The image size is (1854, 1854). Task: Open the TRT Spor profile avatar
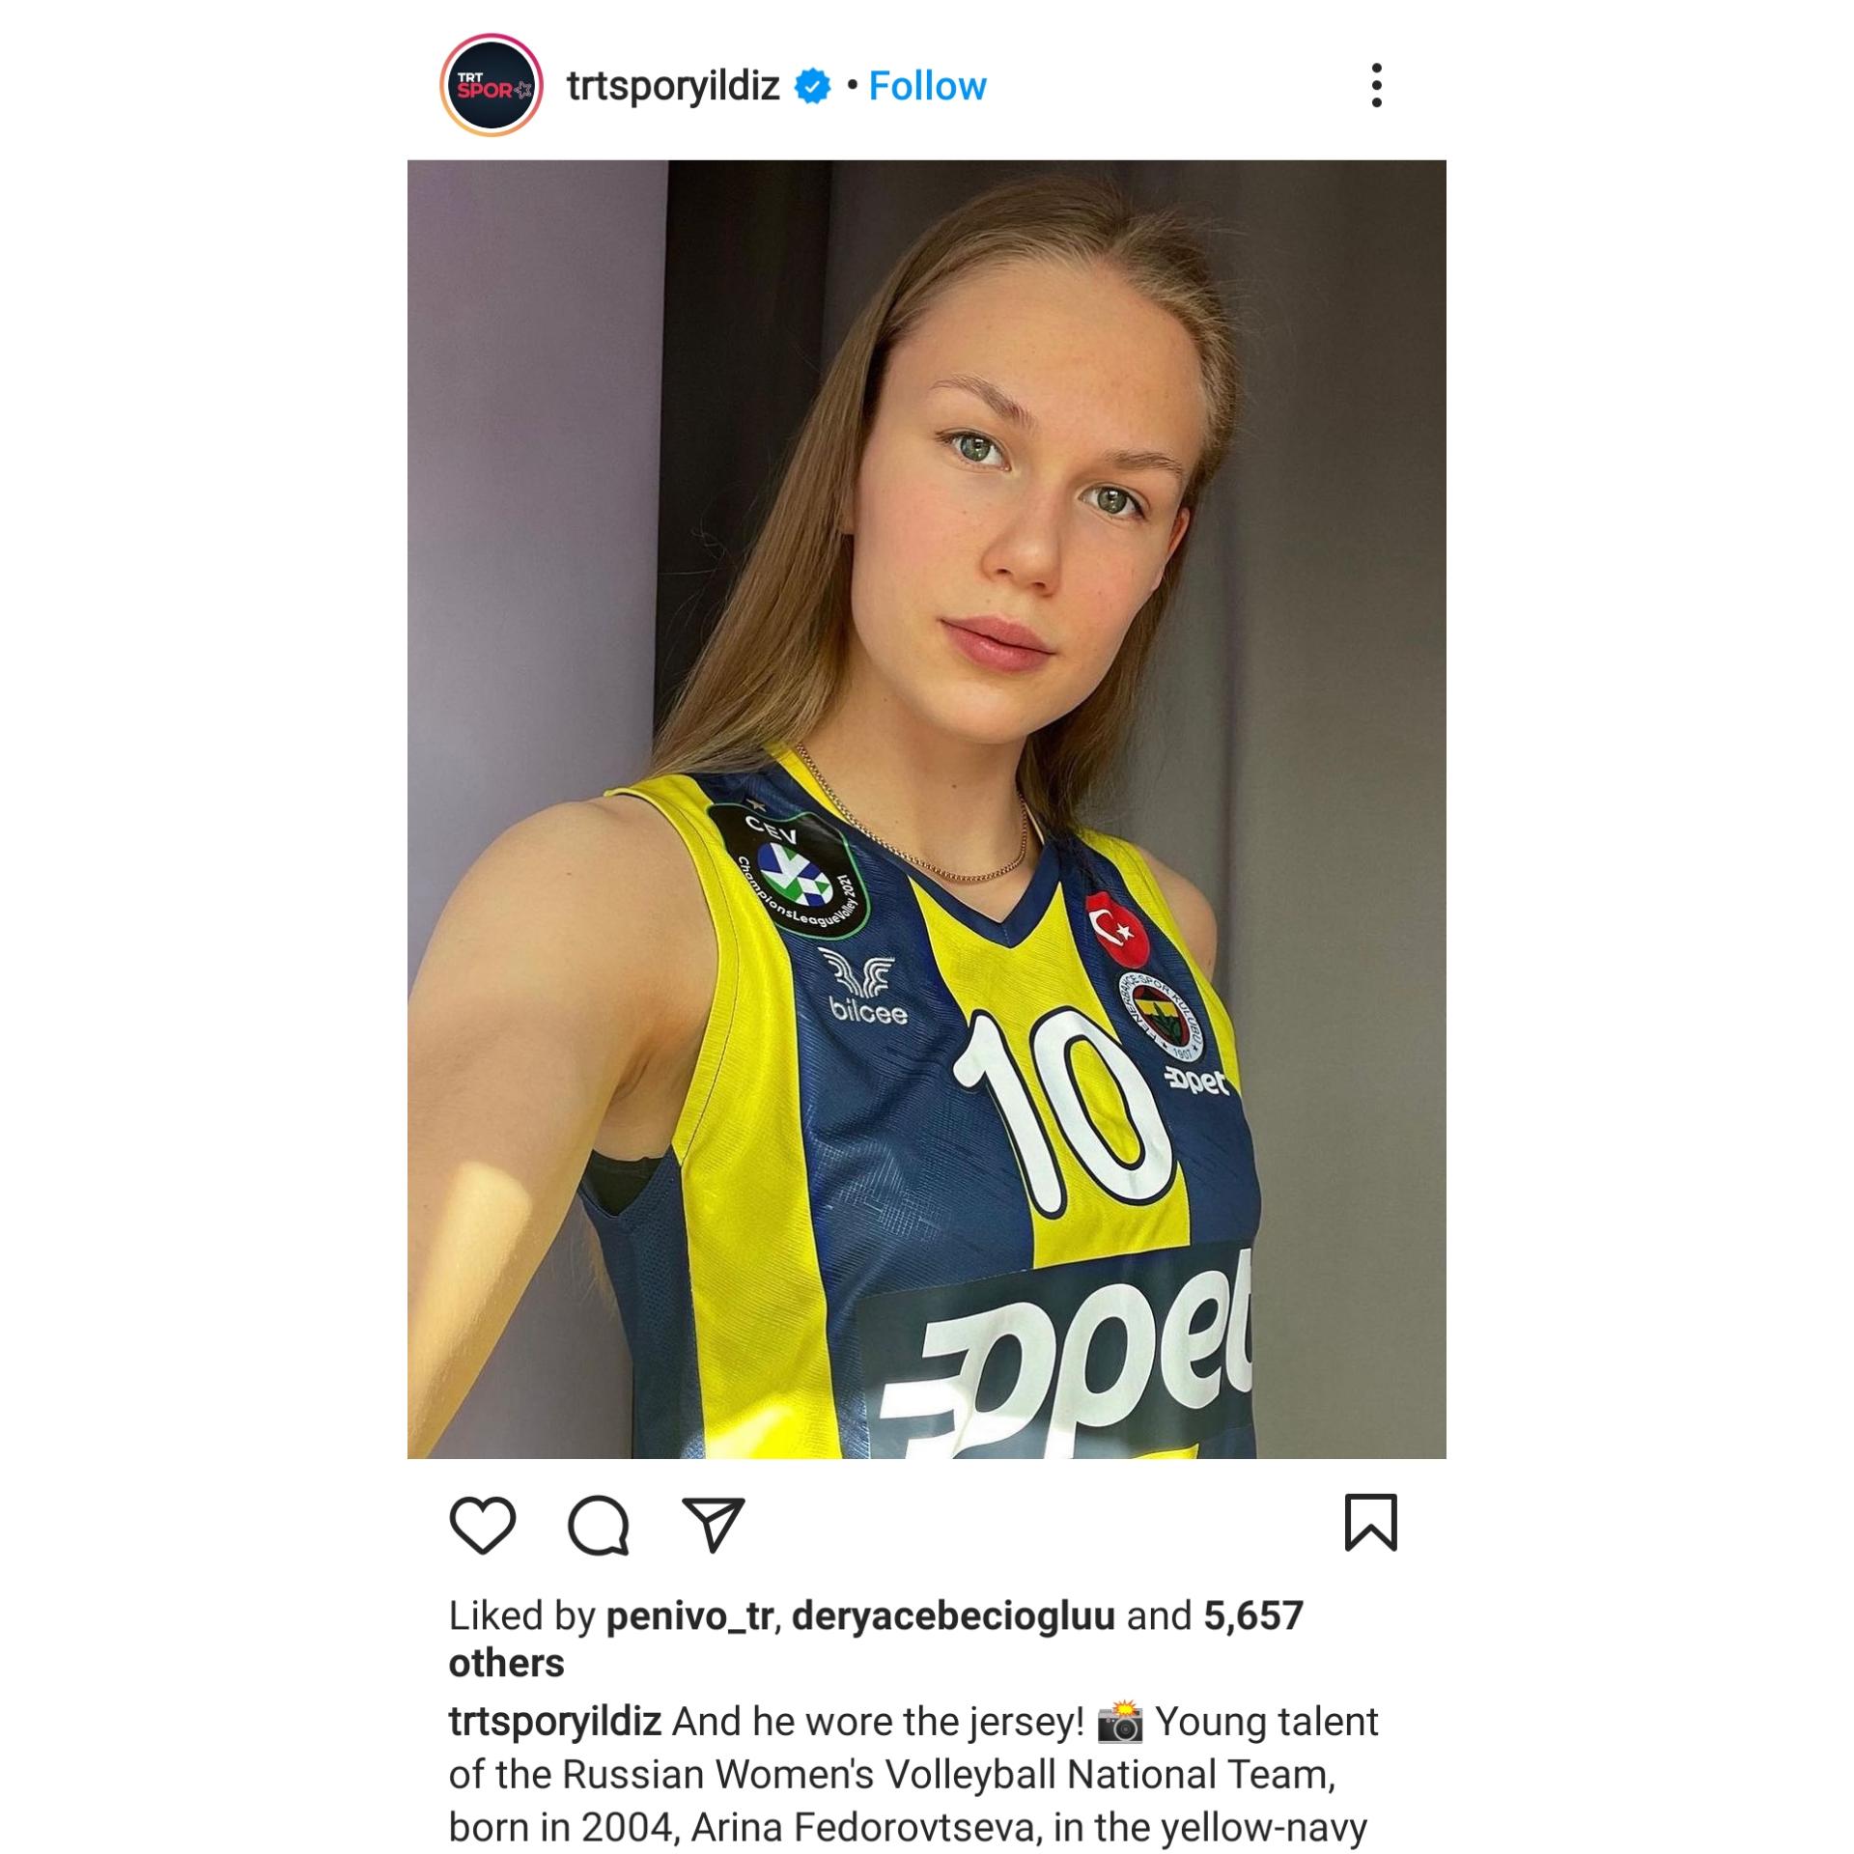pyautogui.click(x=492, y=86)
